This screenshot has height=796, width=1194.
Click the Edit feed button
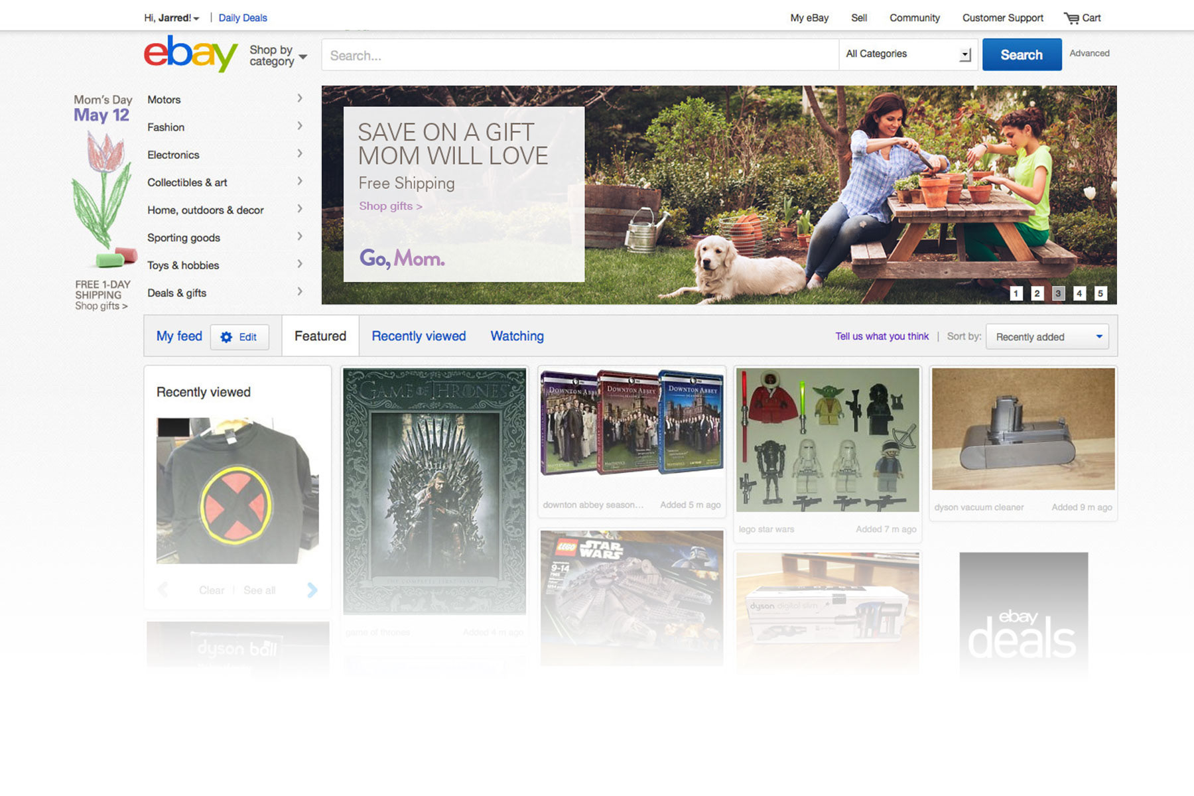coord(239,337)
